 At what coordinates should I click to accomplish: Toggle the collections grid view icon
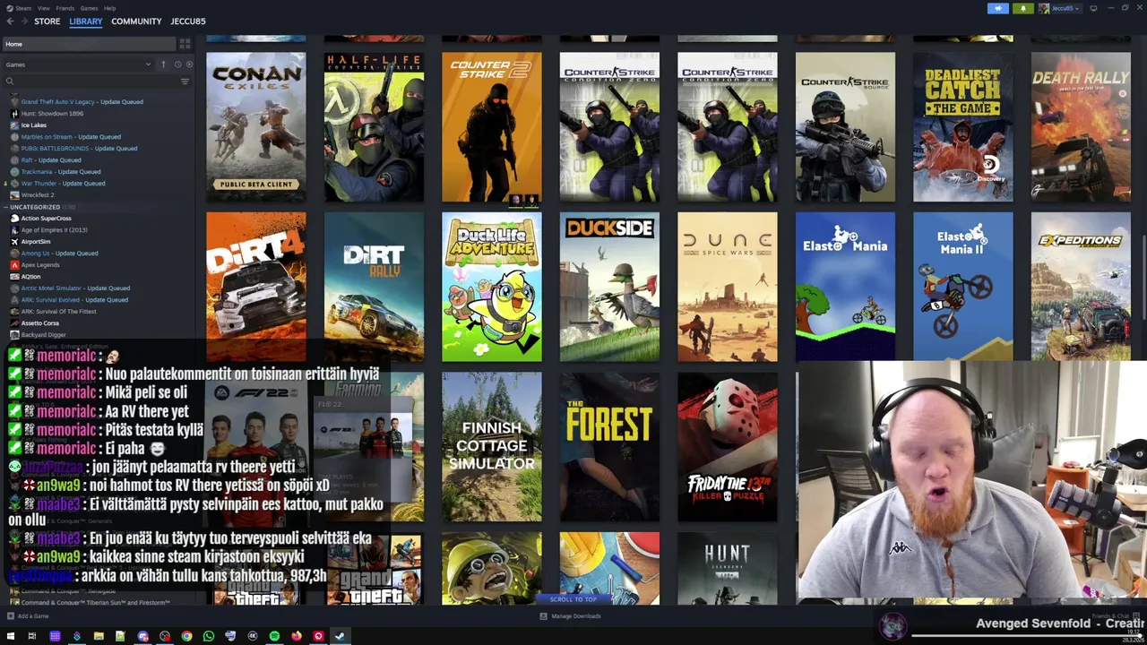coord(185,44)
